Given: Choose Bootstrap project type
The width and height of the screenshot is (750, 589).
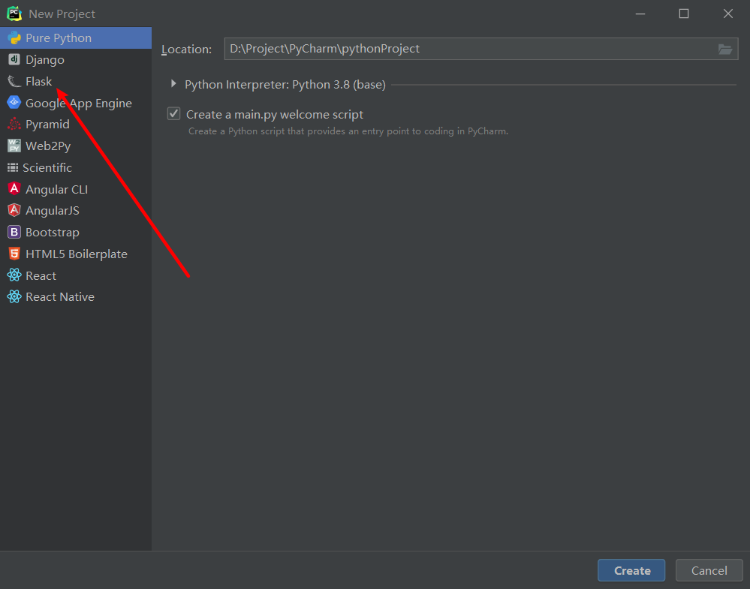Looking at the screenshot, I should [76, 233].
